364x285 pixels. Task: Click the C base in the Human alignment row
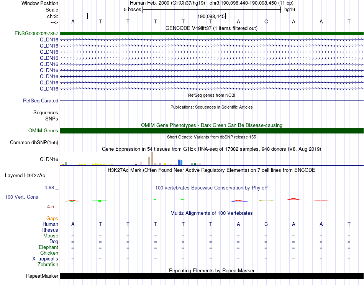tap(266, 224)
